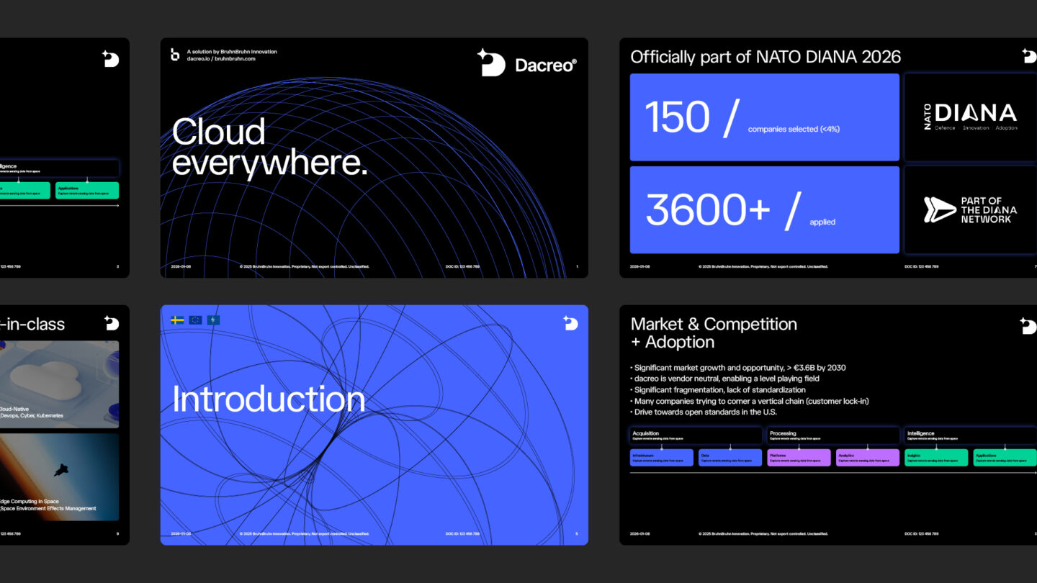Click the copyright notice on the Market slide

point(763,534)
